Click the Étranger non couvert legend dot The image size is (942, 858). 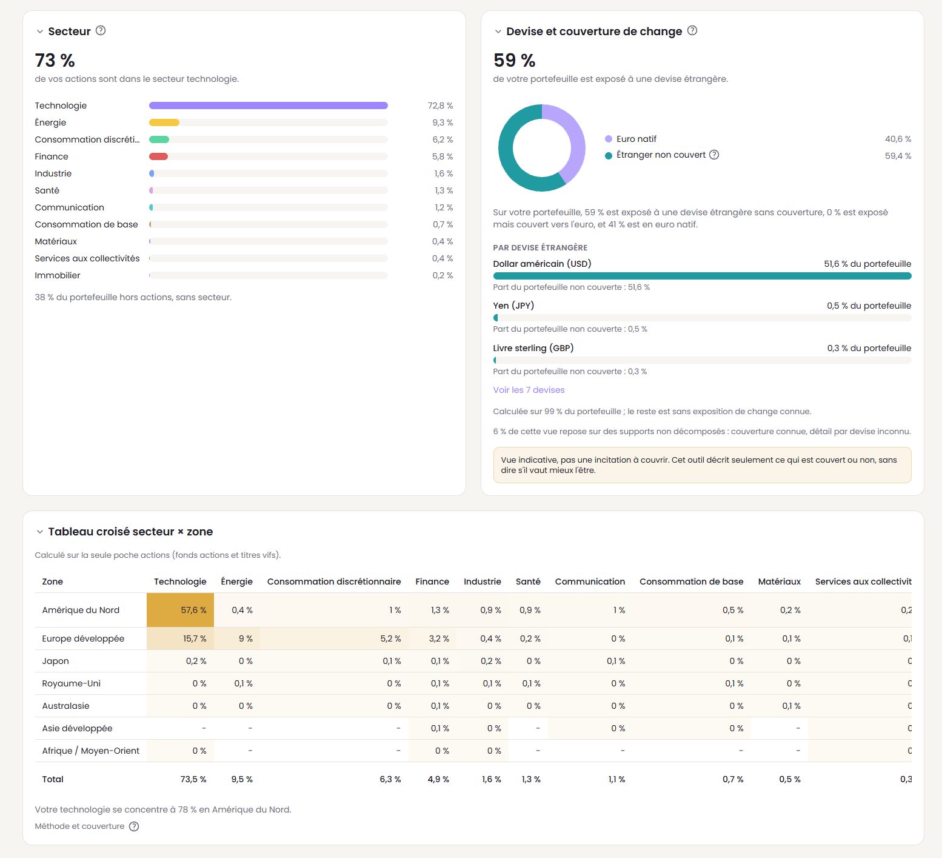(x=609, y=155)
